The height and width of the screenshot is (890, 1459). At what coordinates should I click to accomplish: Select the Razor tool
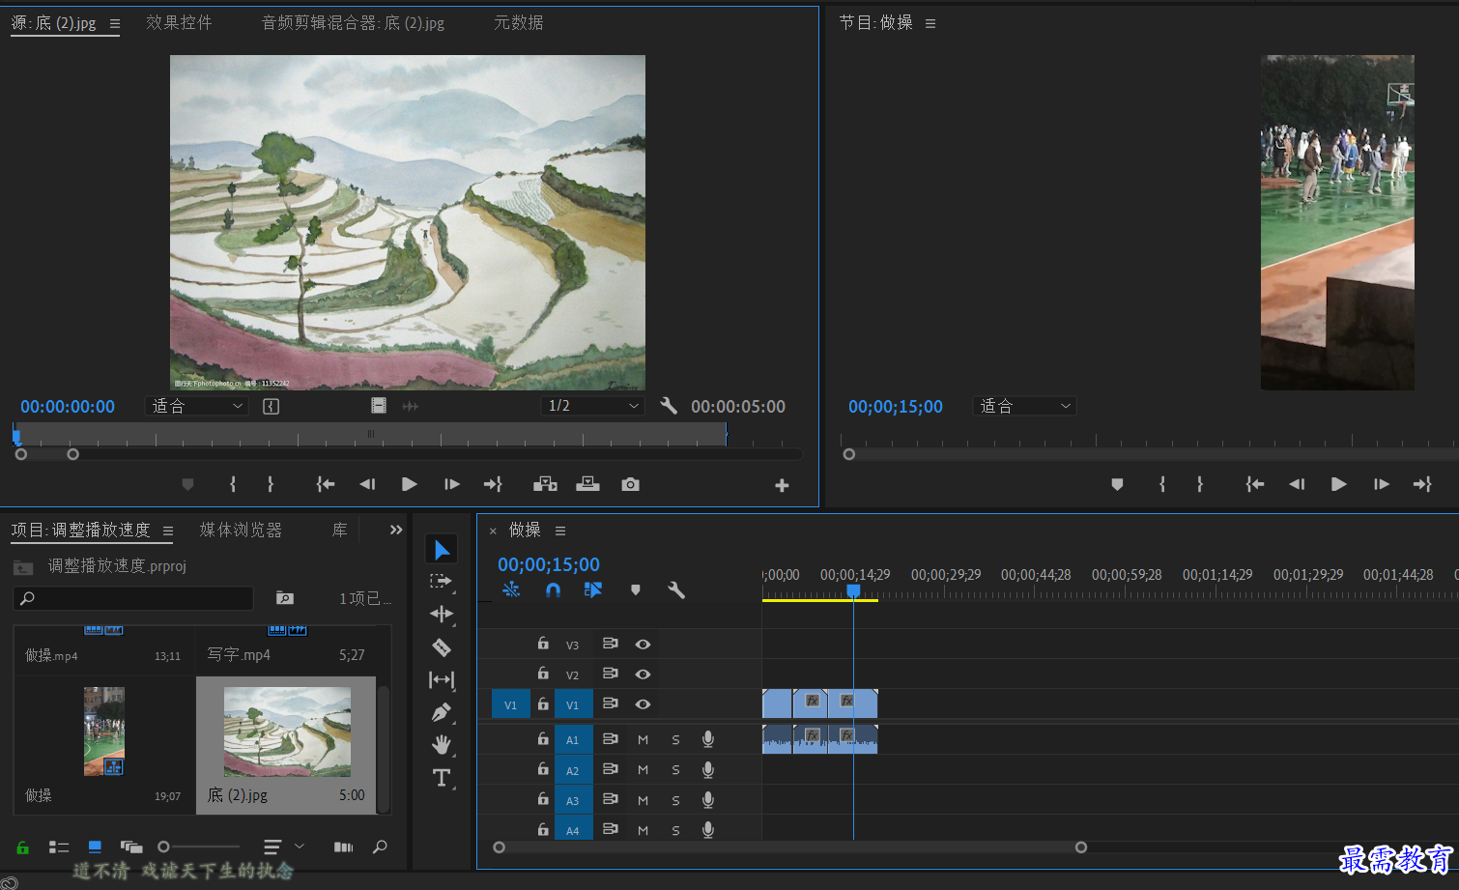click(442, 647)
